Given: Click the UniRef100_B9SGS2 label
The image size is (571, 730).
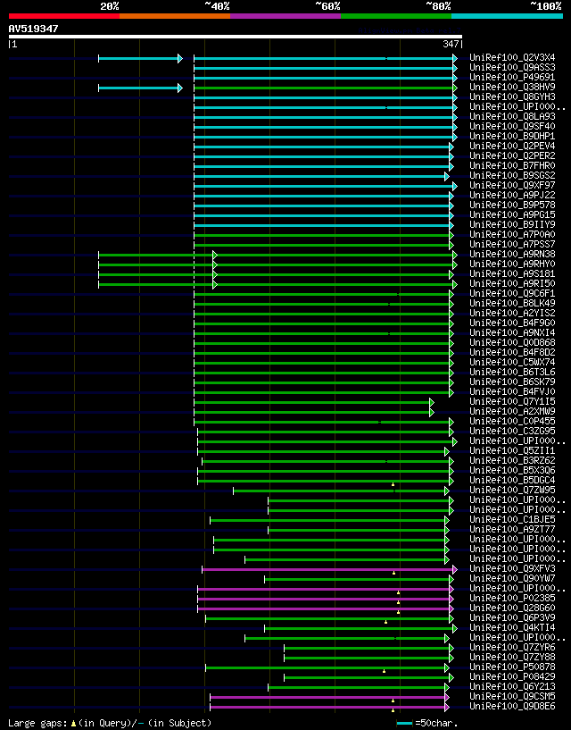Looking at the screenshot, I should pos(512,175).
